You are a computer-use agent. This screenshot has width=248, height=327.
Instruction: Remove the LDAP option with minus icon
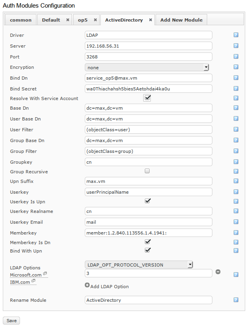pyautogui.click(x=218, y=272)
